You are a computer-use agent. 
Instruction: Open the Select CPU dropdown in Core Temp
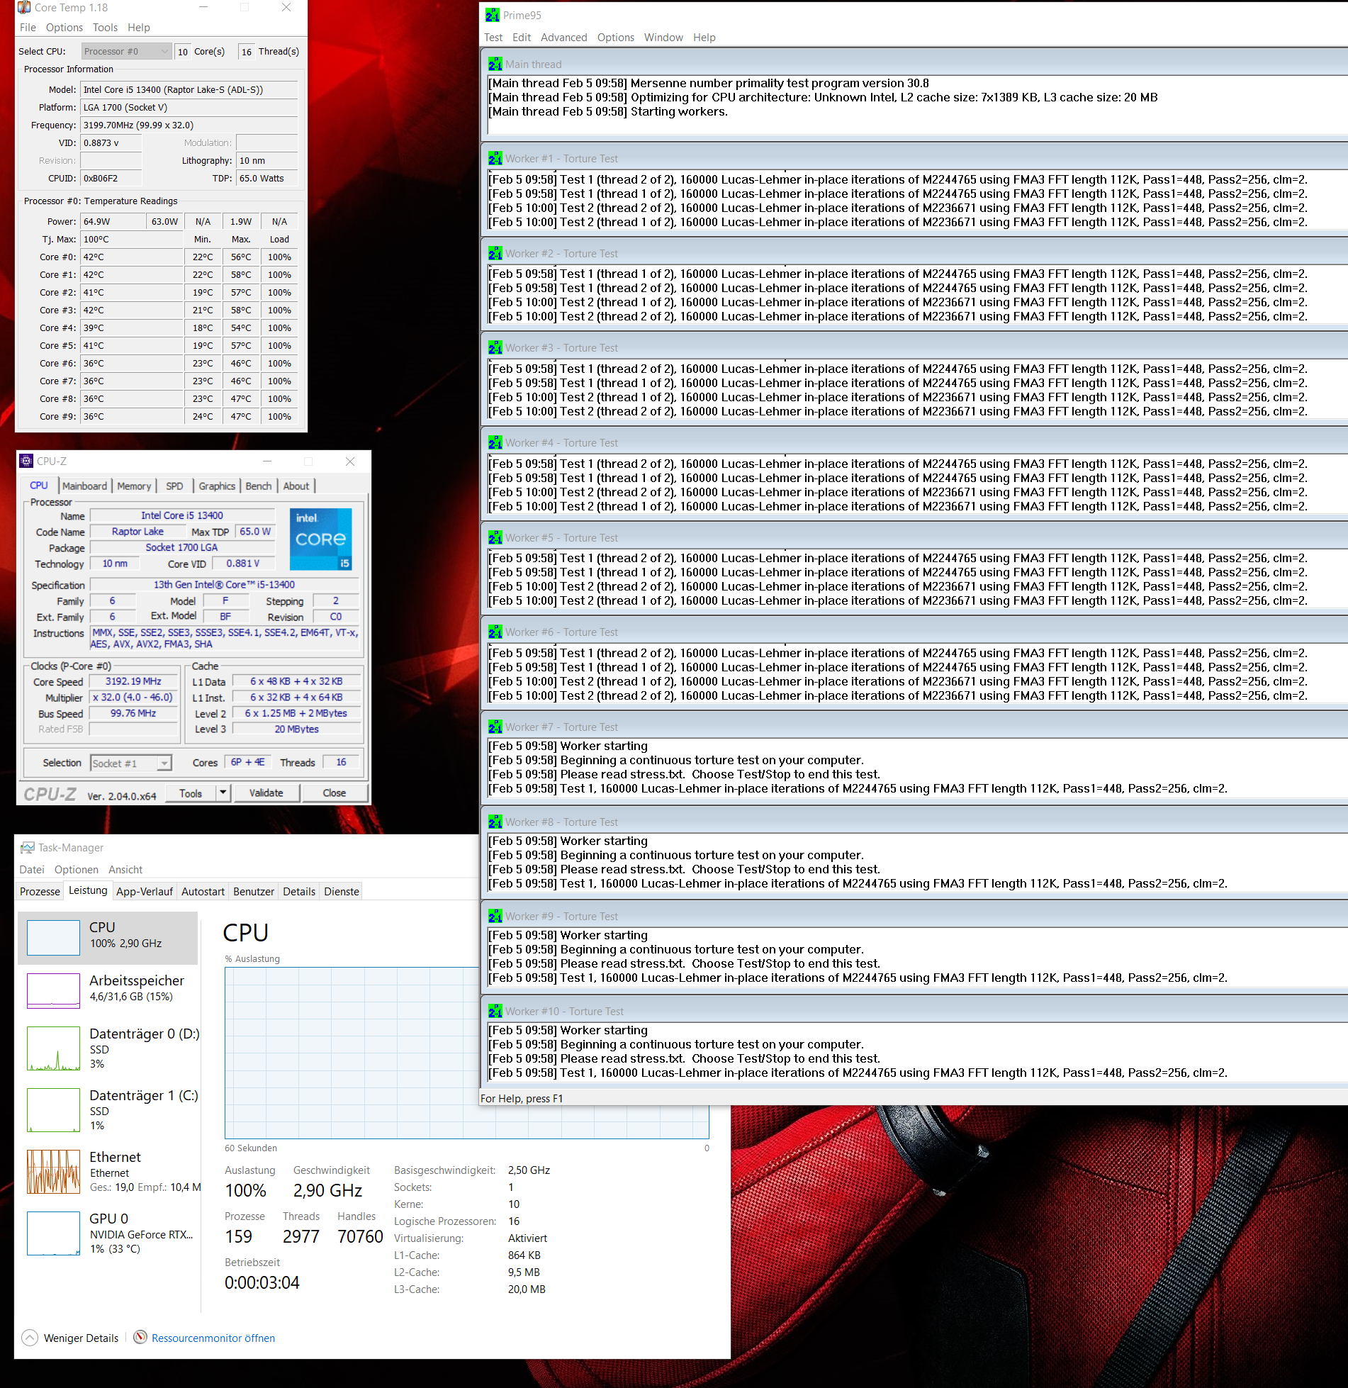126,51
